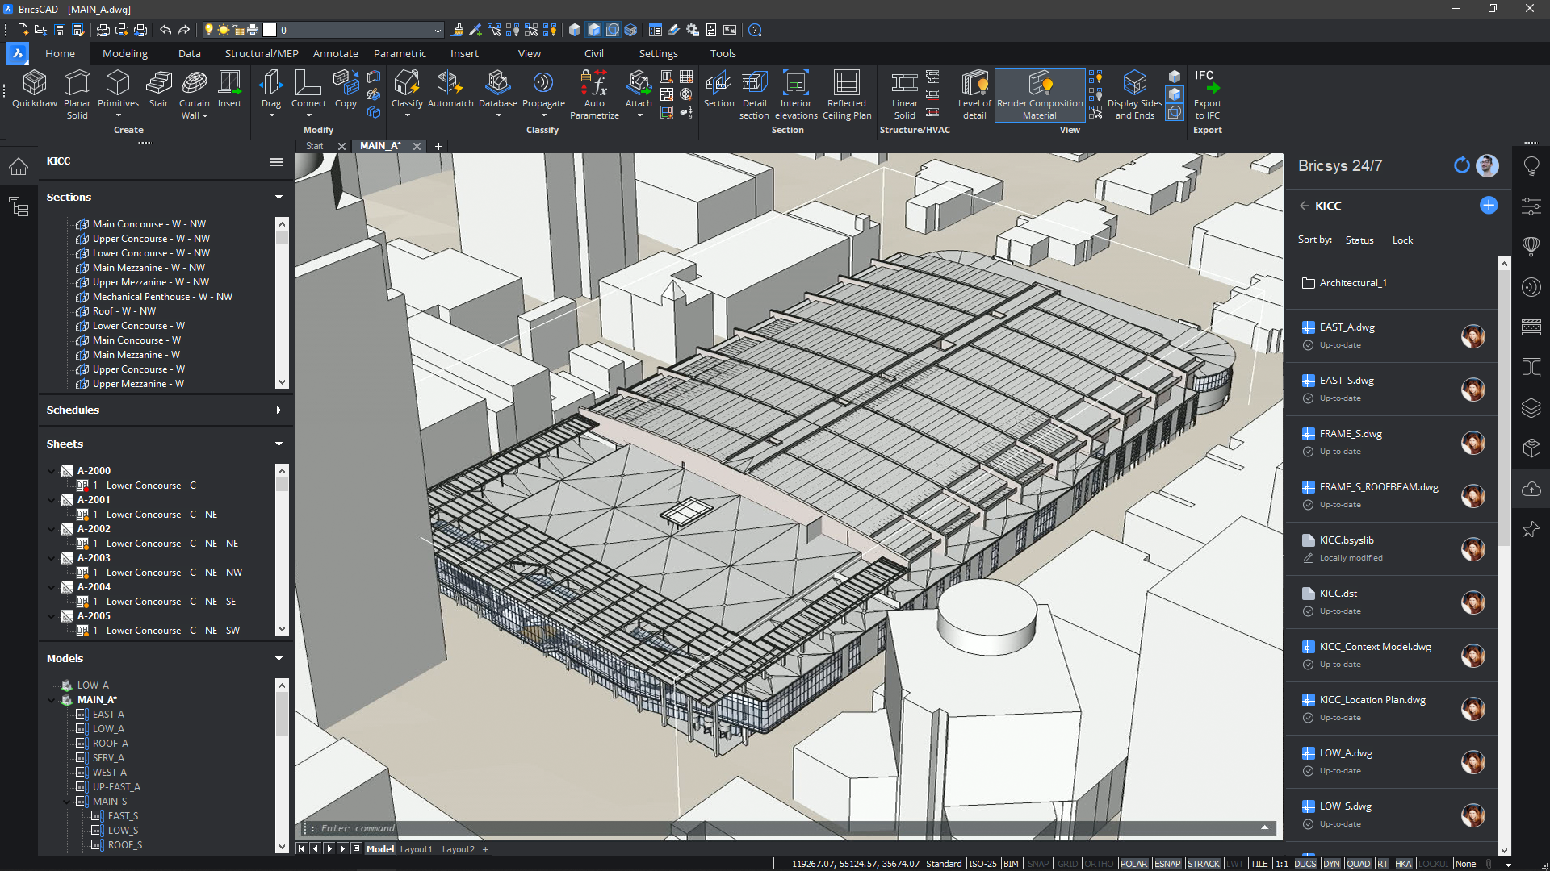This screenshot has width=1550, height=871.
Task: Select the Section tool
Action: (x=718, y=93)
